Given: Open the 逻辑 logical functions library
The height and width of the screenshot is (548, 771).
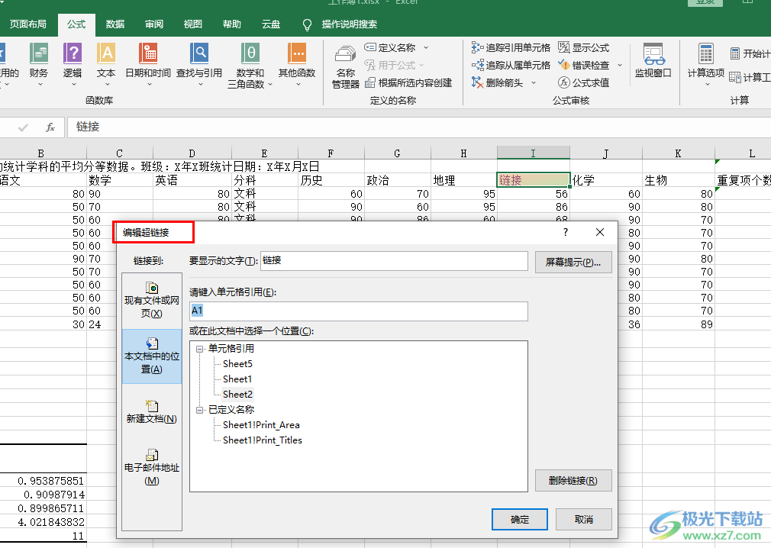Looking at the screenshot, I should click(x=73, y=64).
